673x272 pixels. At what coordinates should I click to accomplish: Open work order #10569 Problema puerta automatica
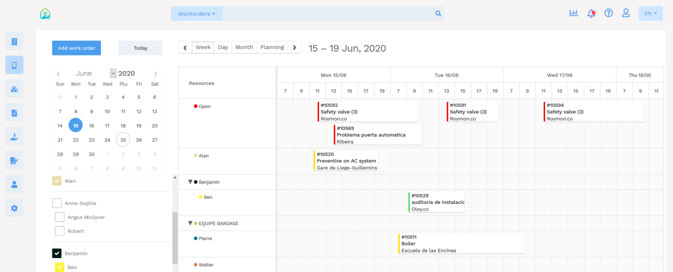coord(378,135)
